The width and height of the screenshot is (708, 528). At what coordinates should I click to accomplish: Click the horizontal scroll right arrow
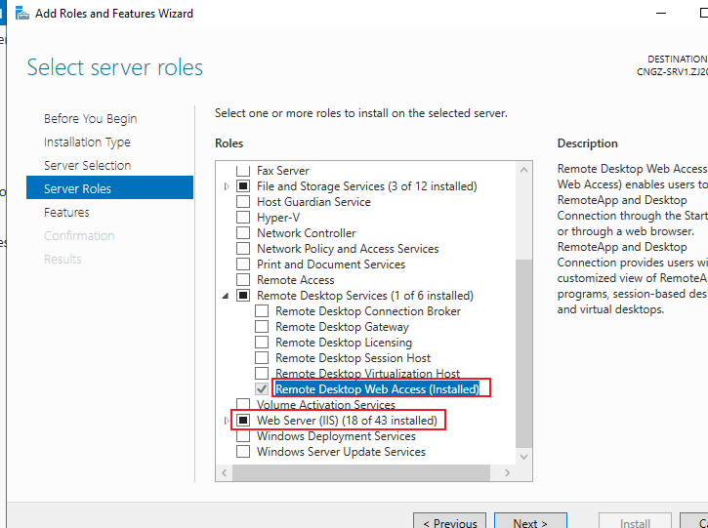[507, 472]
